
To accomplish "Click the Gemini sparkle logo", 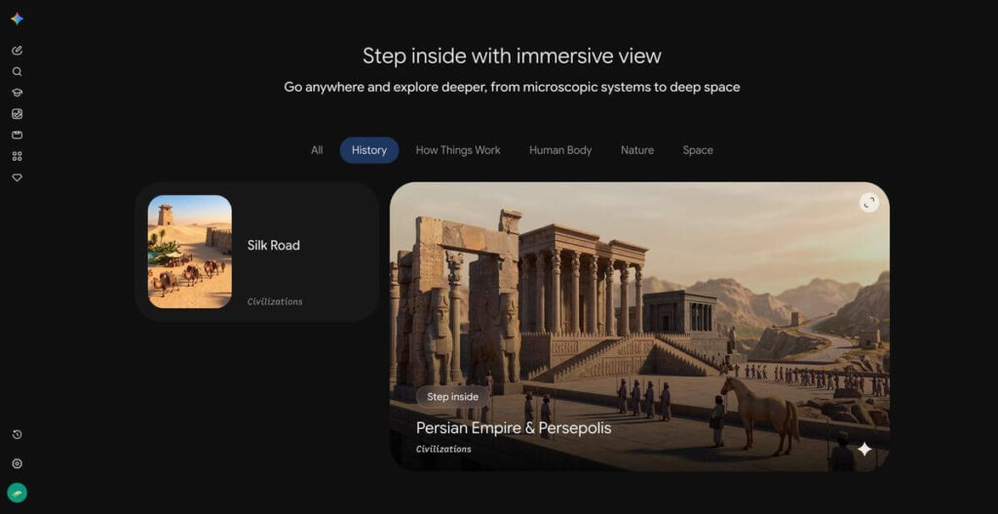I will 18,20.
